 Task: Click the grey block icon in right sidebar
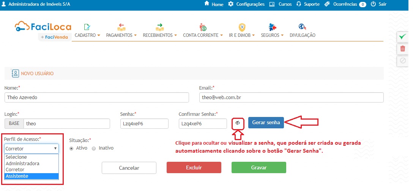pyautogui.click(x=402, y=60)
